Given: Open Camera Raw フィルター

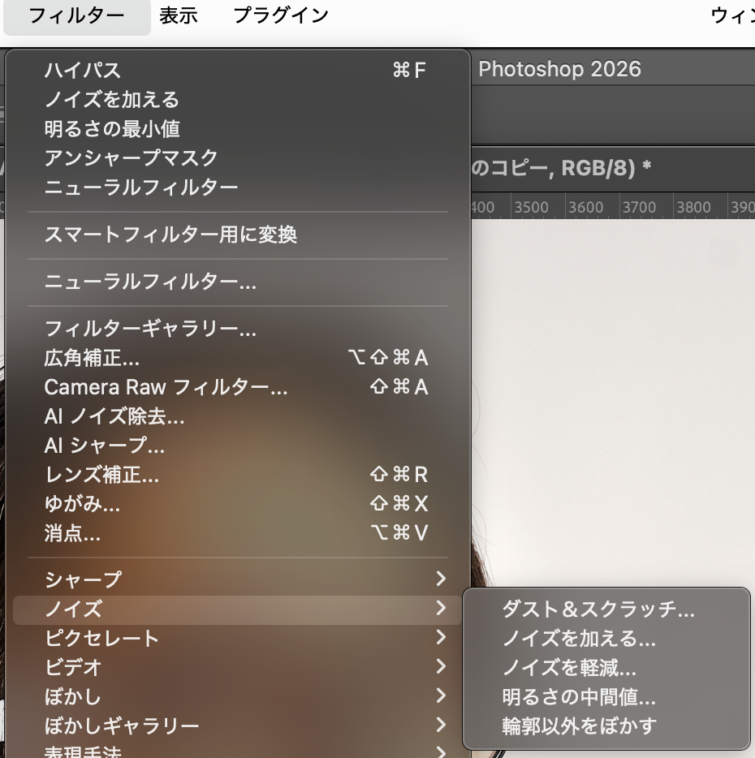Looking at the screenshot, I should click(x=166, y=388).
